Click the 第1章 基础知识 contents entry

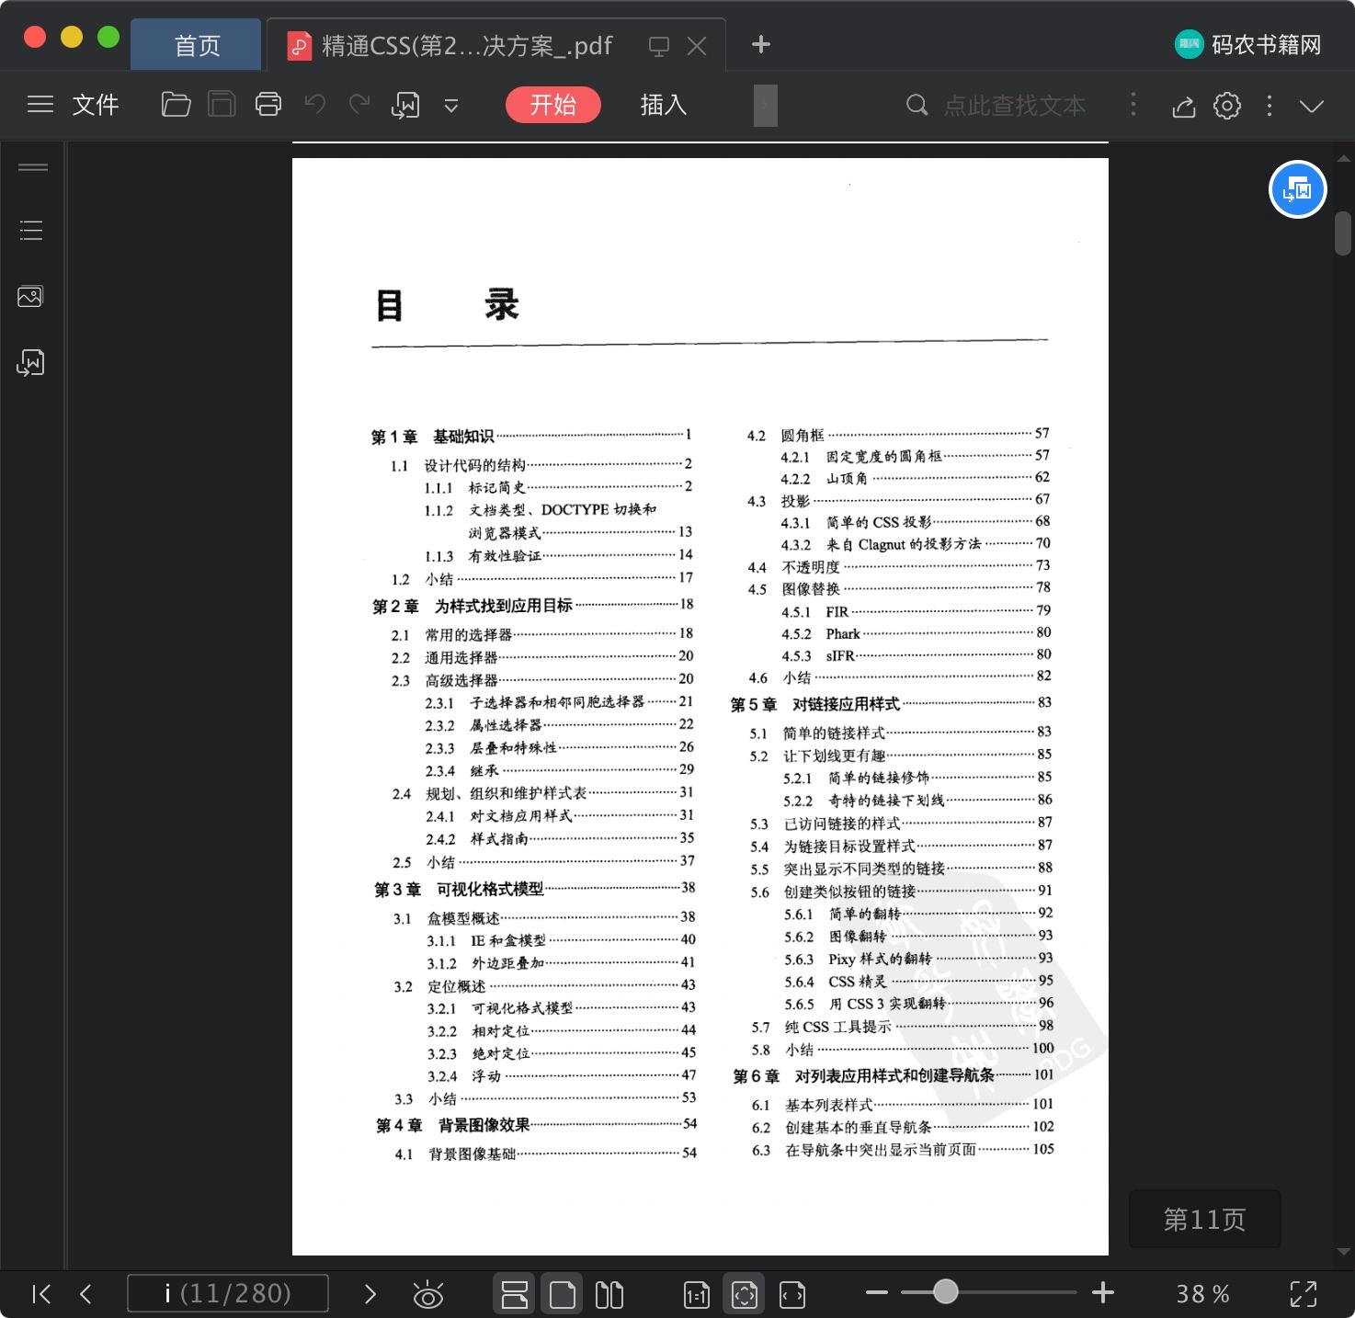tap(531, 436)
